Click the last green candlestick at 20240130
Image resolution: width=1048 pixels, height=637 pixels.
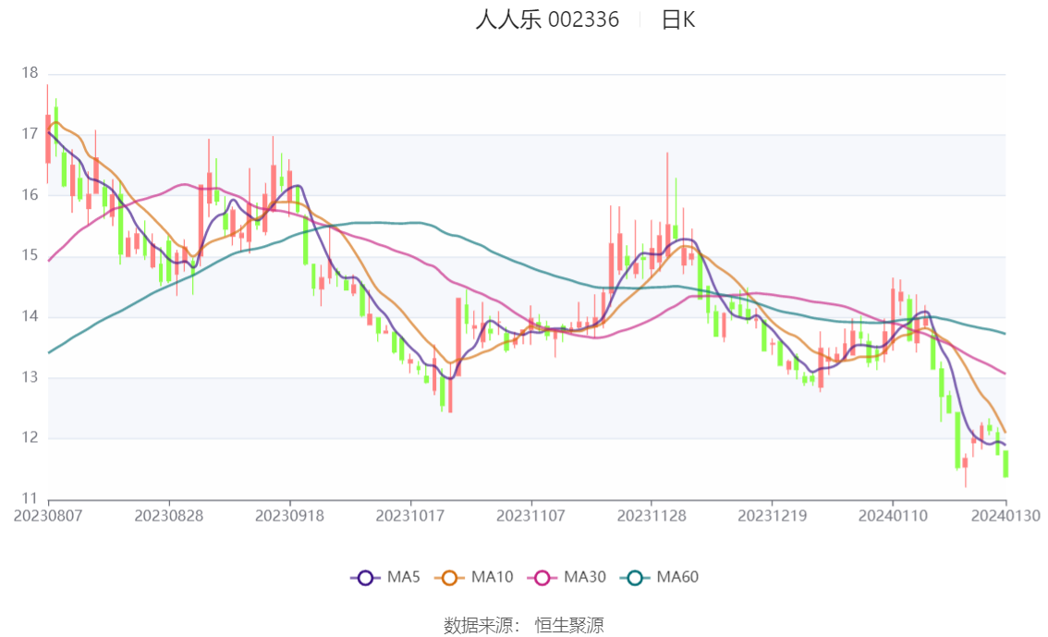tap(1005, 463)
